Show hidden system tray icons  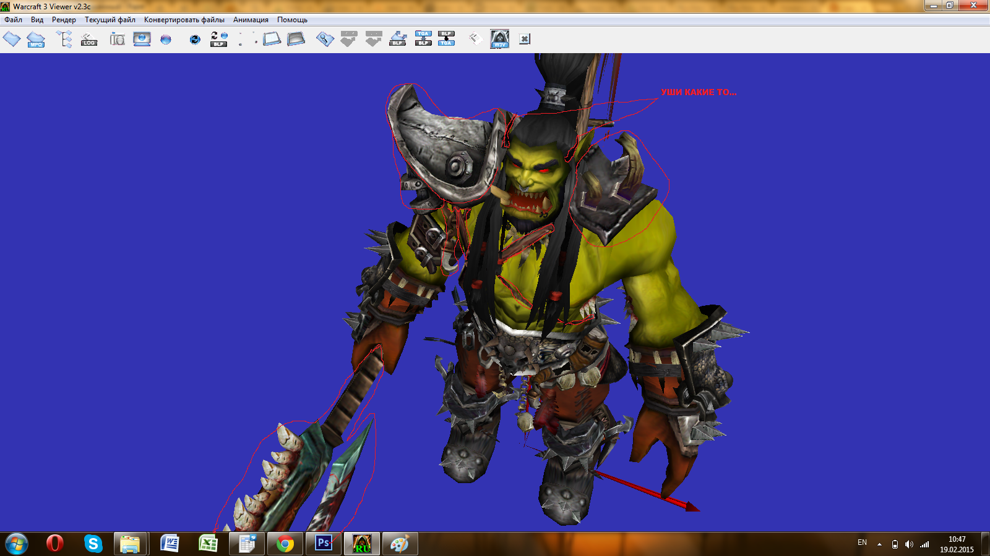point(879,544)
